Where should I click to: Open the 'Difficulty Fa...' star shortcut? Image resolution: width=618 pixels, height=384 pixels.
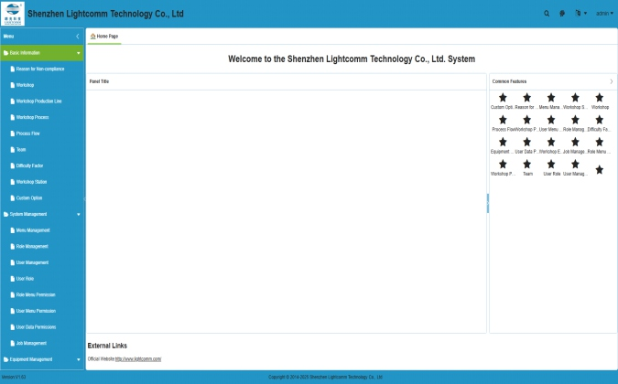click(599, 123)
